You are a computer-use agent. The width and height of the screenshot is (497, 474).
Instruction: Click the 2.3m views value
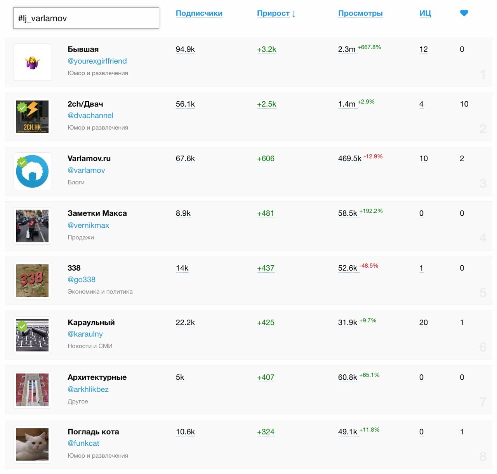click(347, 49)
